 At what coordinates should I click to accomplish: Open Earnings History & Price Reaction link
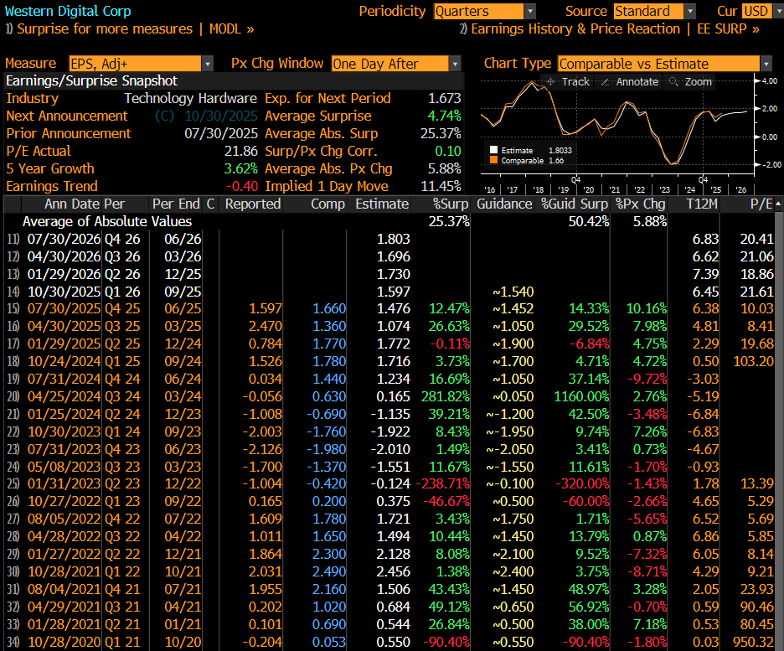click(x=610, y=28)
